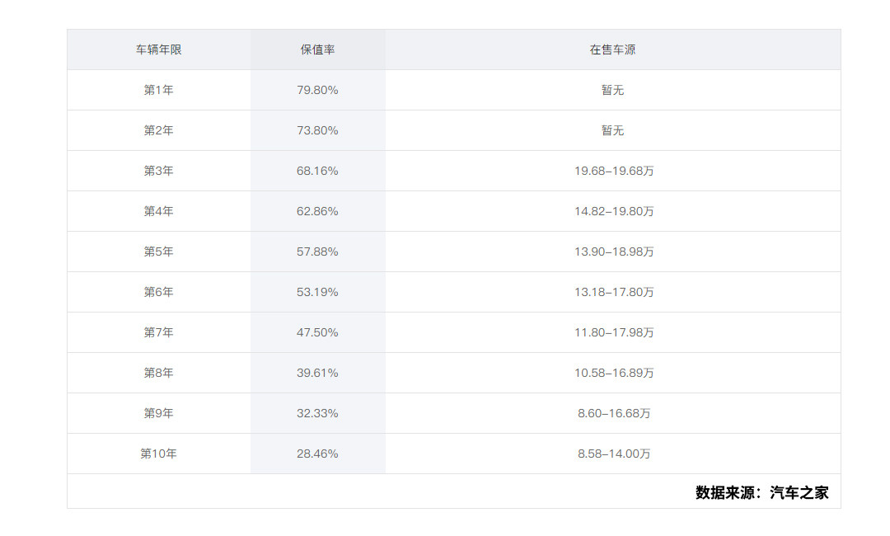The image size is (890, 536).
Task: Select the 8.60–16.68万 price range
Action: point(614,413)
